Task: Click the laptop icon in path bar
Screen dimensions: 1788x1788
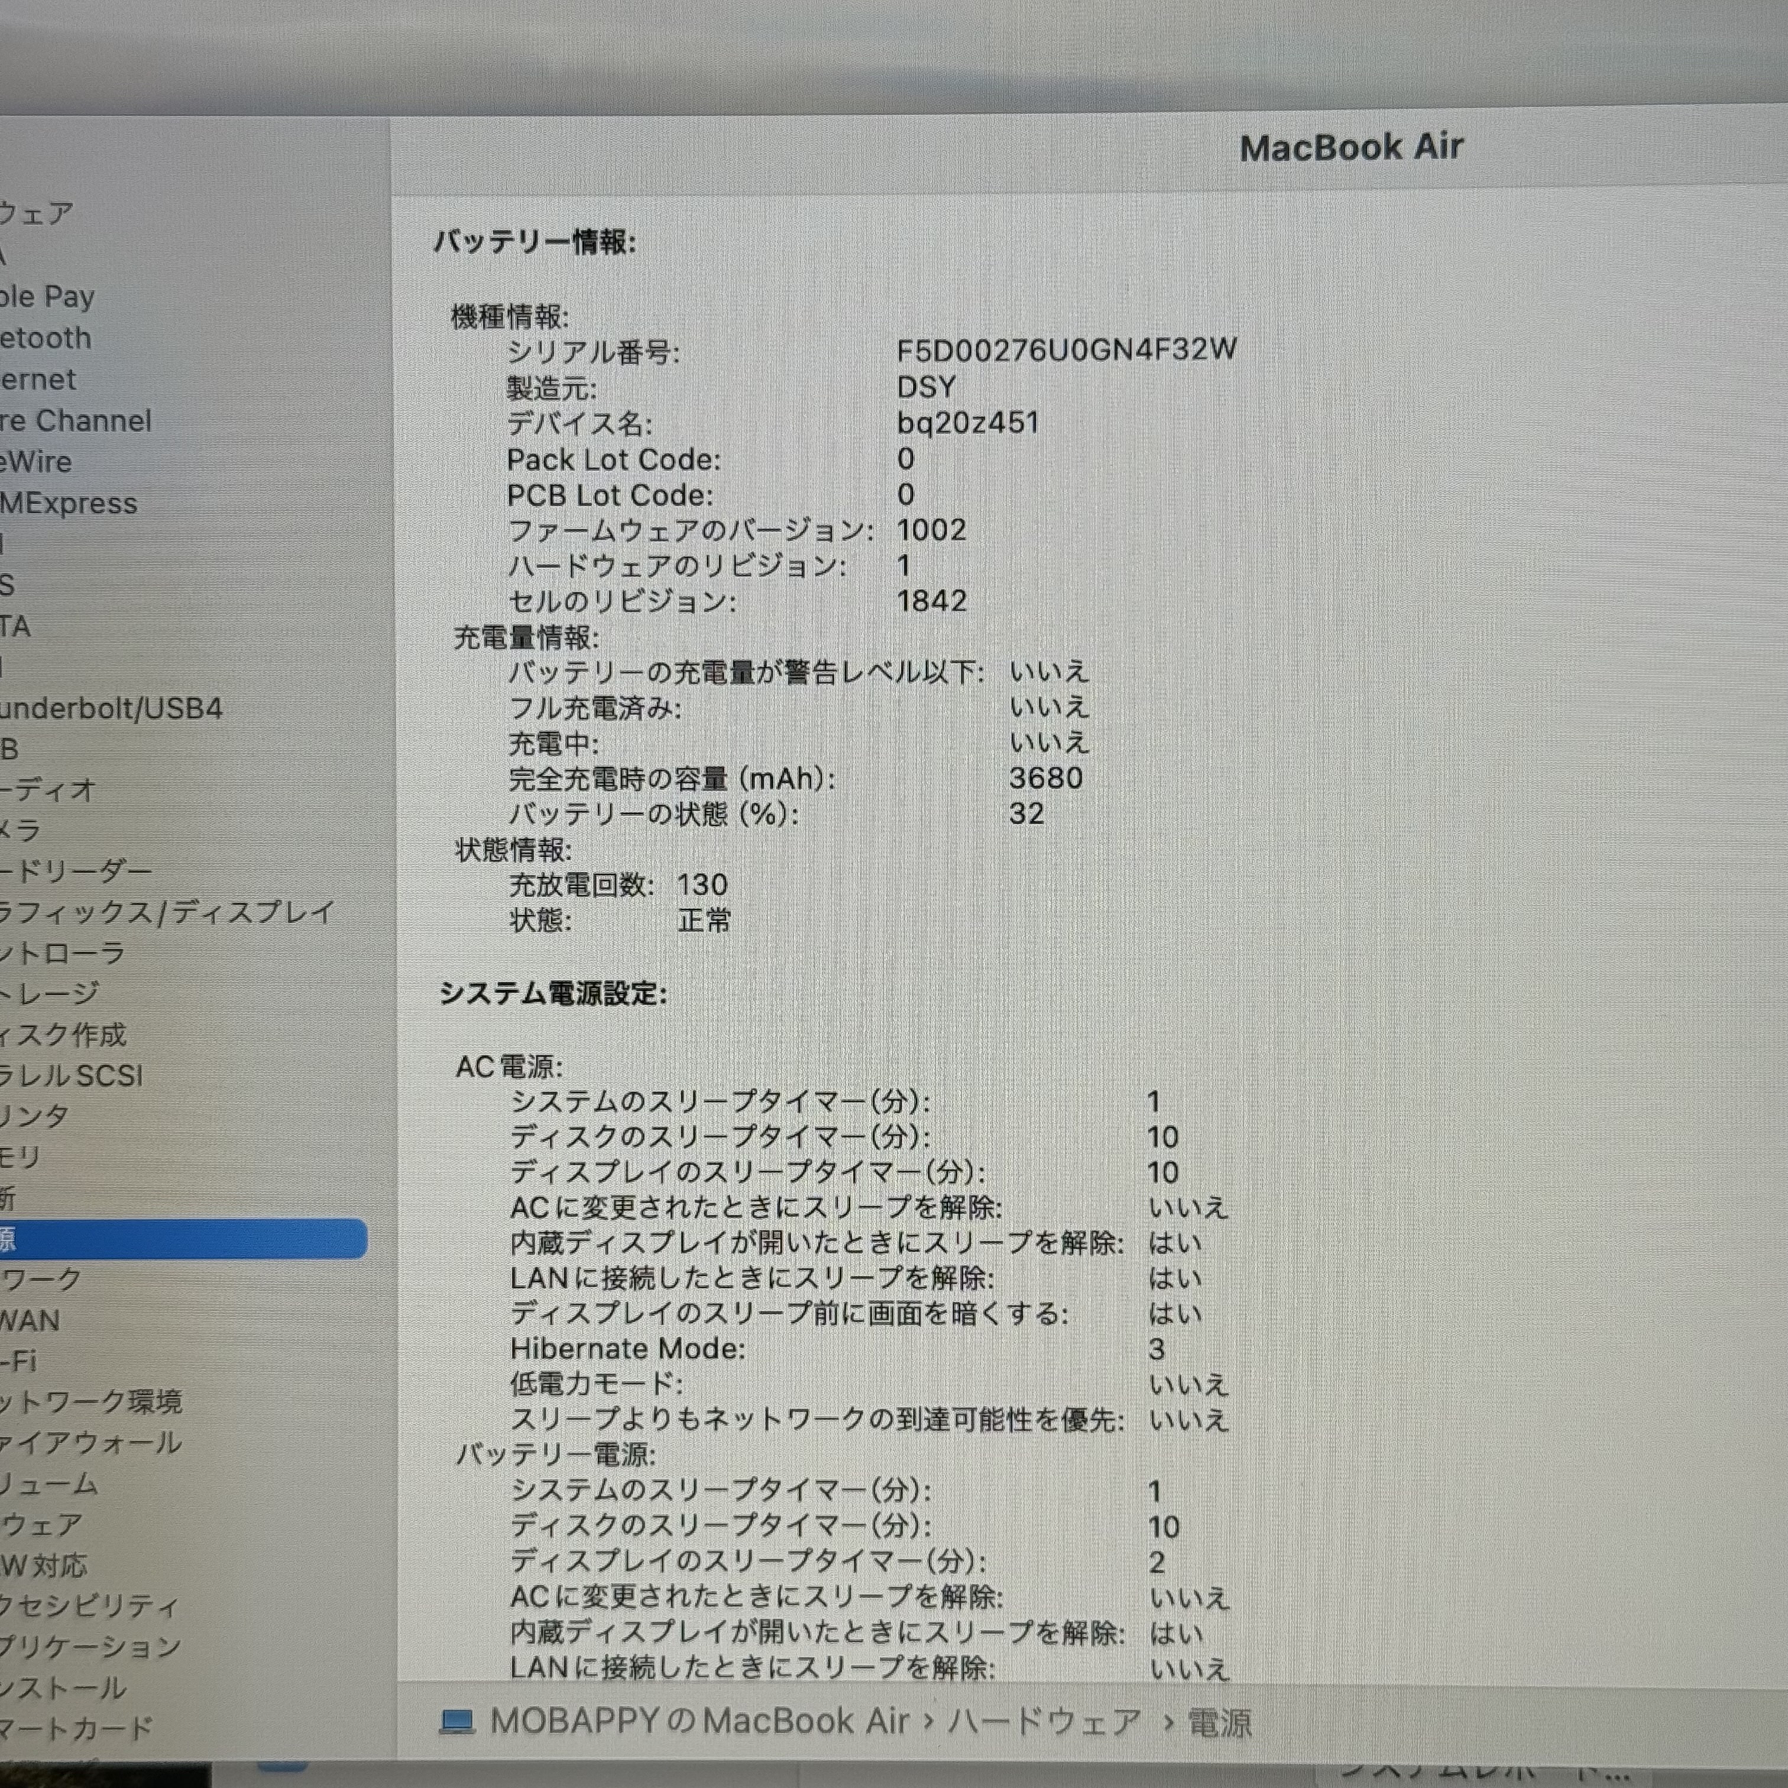Action: [456, 1721]
